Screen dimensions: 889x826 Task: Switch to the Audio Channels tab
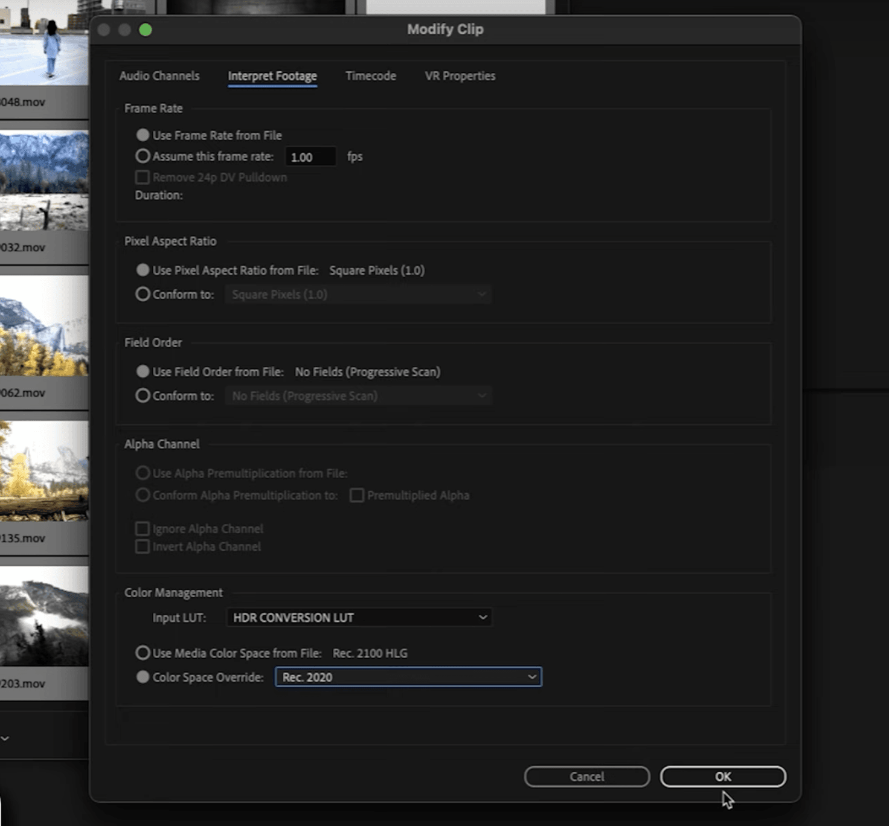(159, 76)
